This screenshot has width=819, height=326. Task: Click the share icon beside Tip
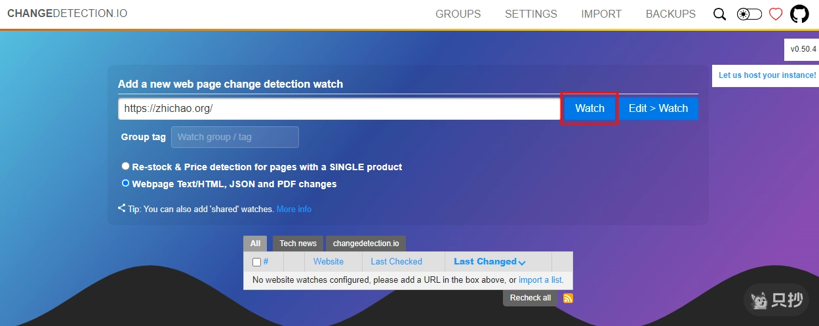pos(122,208)
